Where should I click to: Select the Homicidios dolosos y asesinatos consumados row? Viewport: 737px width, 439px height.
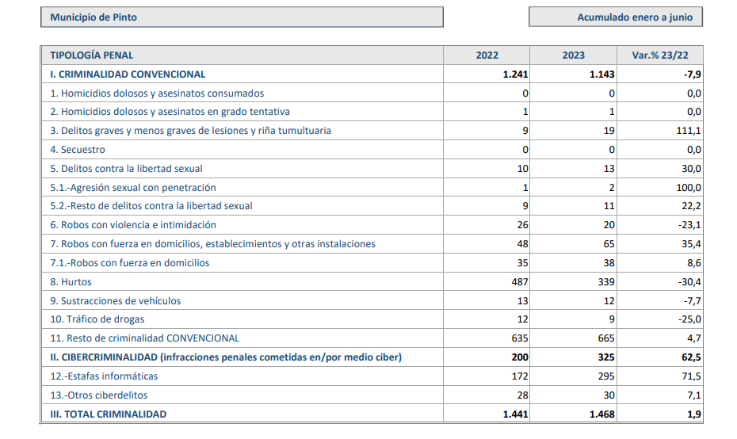coord(157,94)
